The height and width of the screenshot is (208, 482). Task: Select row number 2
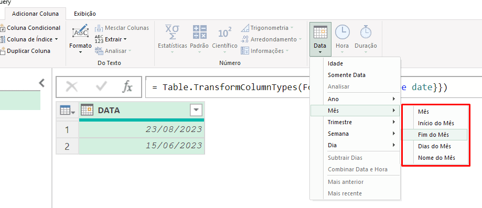coord(67,146)
